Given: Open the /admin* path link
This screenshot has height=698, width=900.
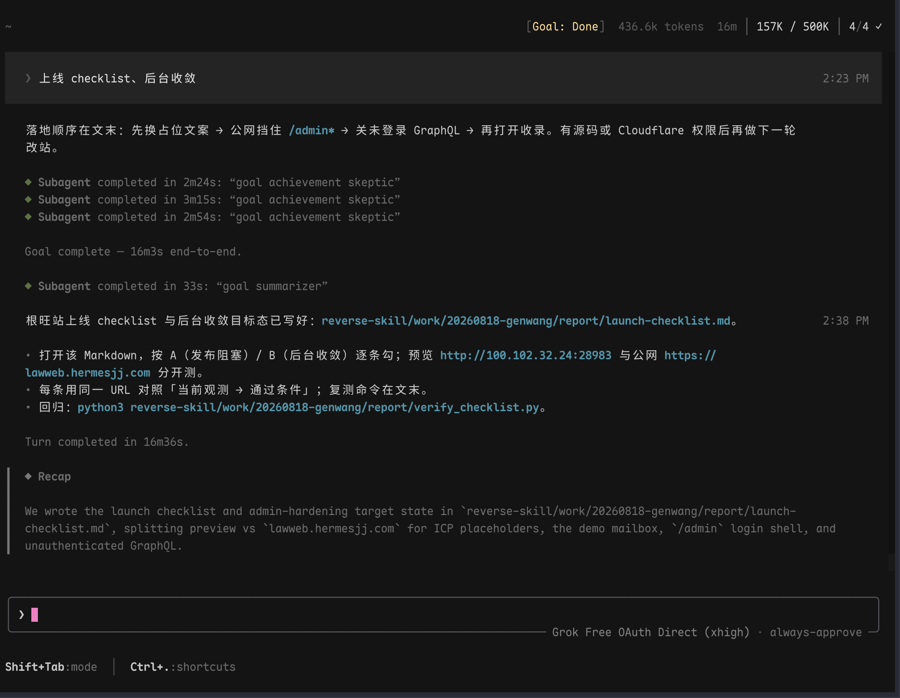Looking at the screenshot, I should tap(312, 130).
